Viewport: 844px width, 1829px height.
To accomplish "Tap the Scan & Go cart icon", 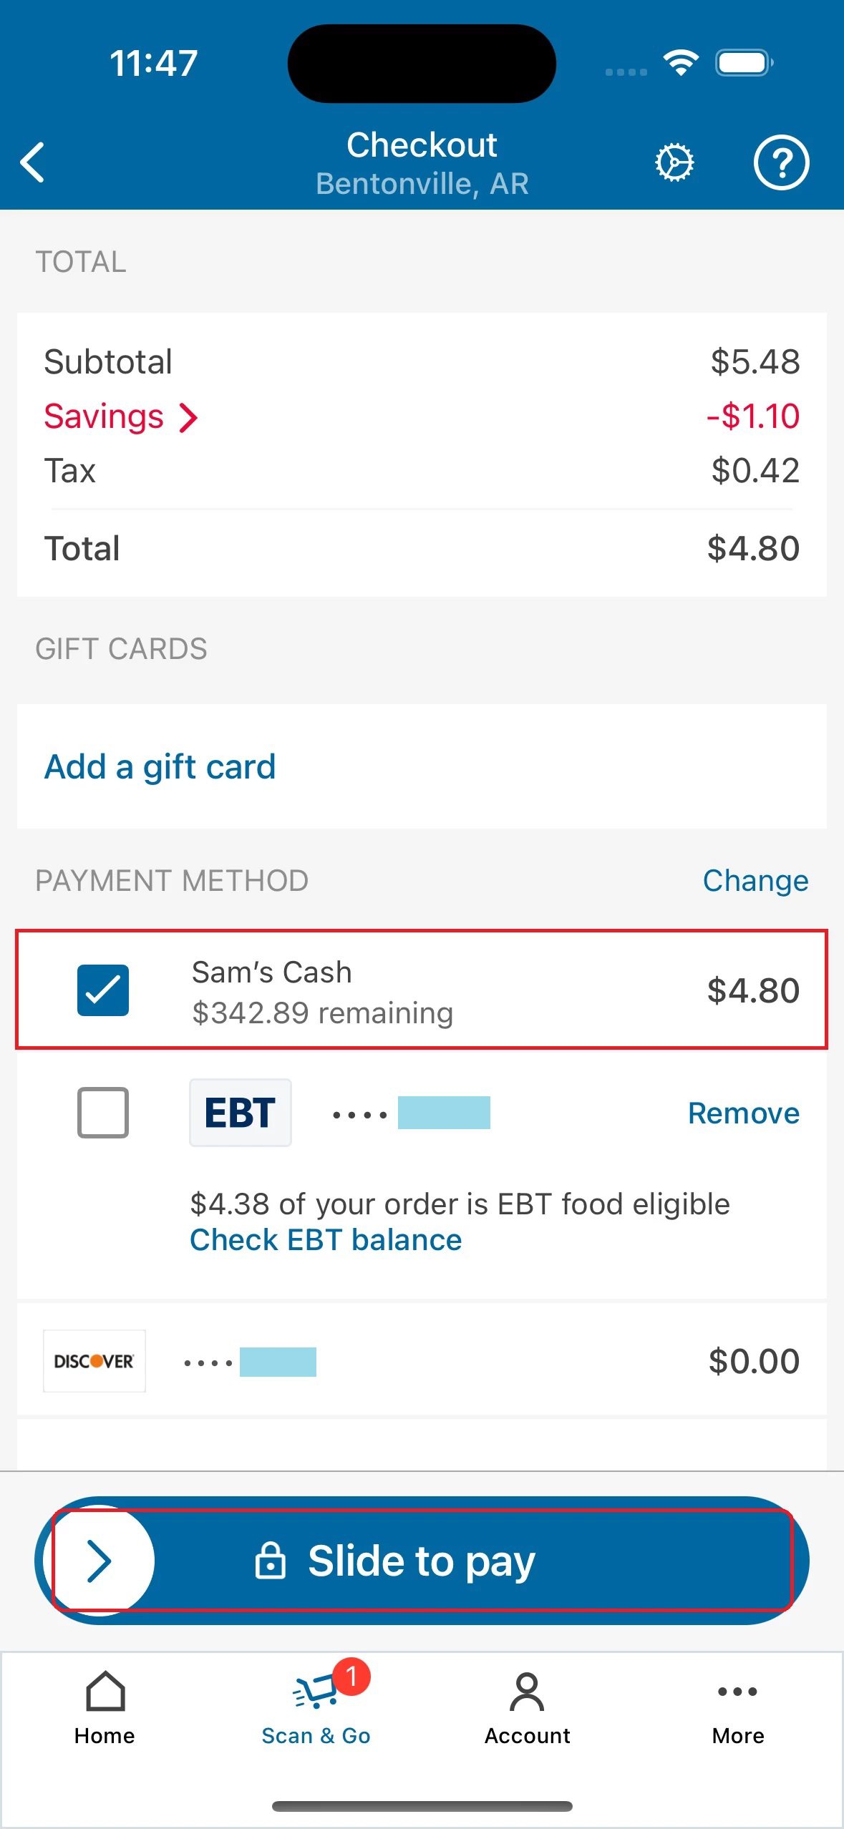I will [316, 1692].
